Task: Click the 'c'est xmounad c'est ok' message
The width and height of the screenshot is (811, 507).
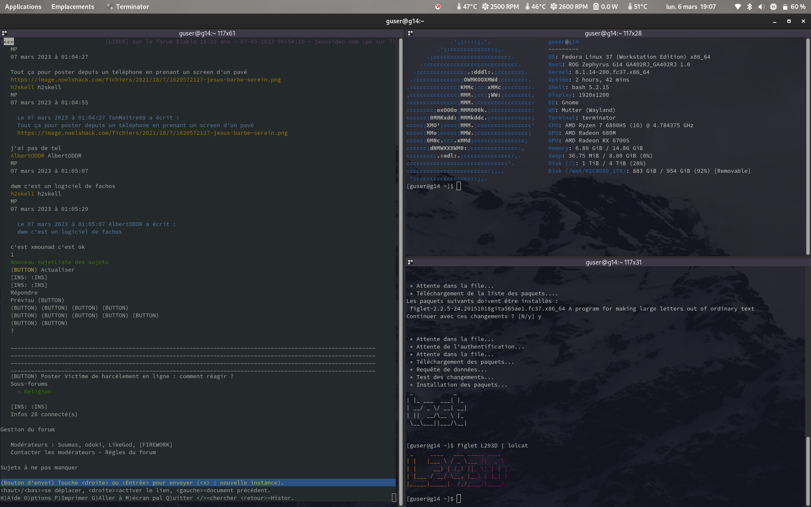Action: [x=48, y=247]
